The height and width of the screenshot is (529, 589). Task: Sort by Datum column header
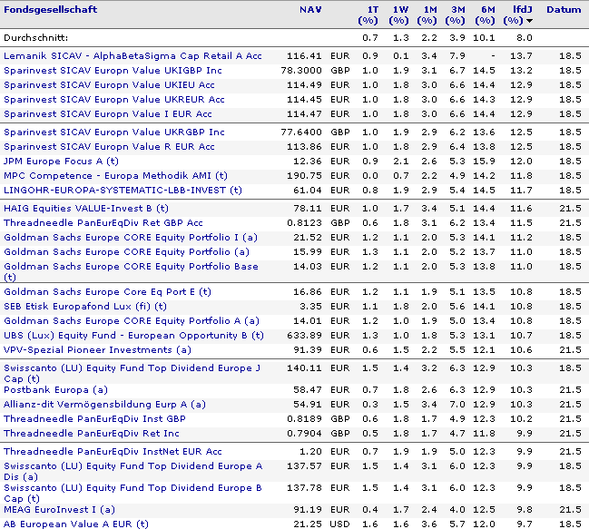pyautogui.click(x=564, y=9)
